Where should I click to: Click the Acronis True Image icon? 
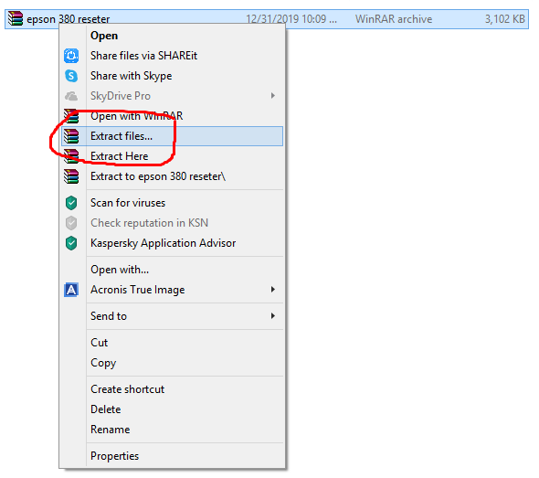pos(71,290)
